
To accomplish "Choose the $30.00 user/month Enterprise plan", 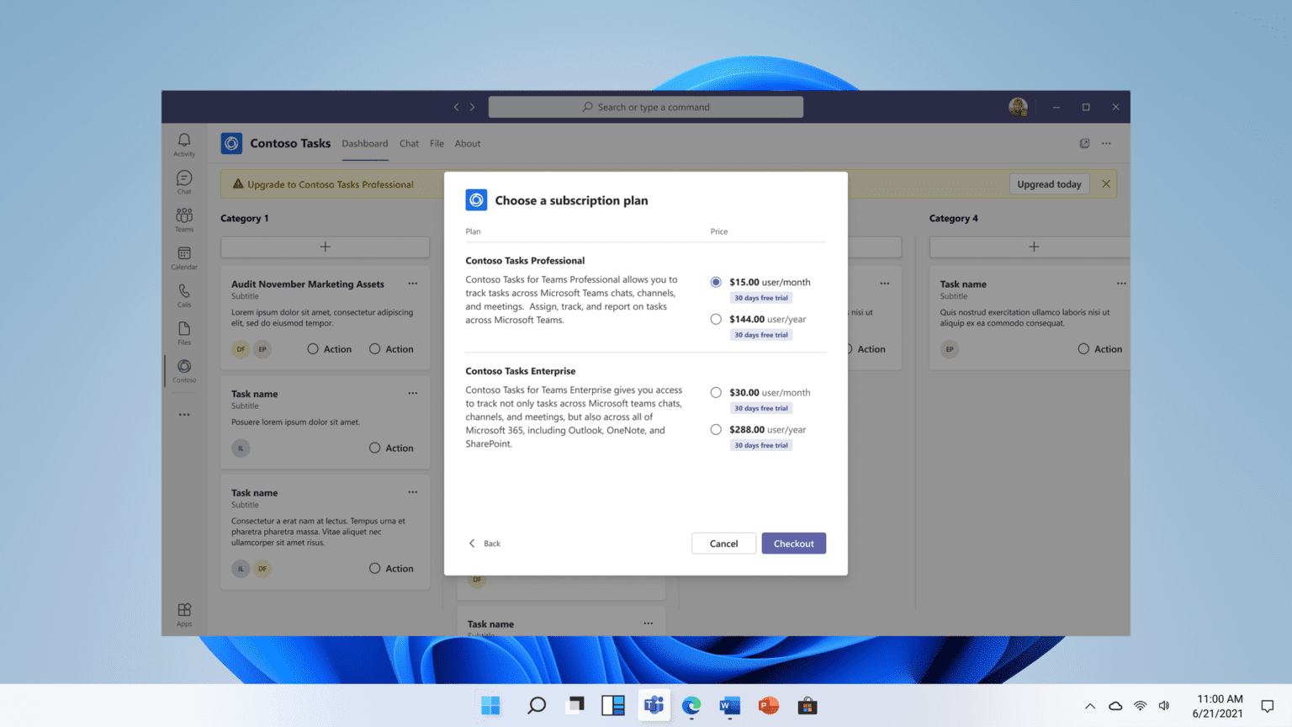I will [716, 391].
